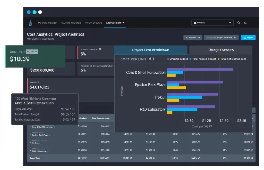
Task: Go to next Cost Per Unit chart
Action: coord(154,59)
